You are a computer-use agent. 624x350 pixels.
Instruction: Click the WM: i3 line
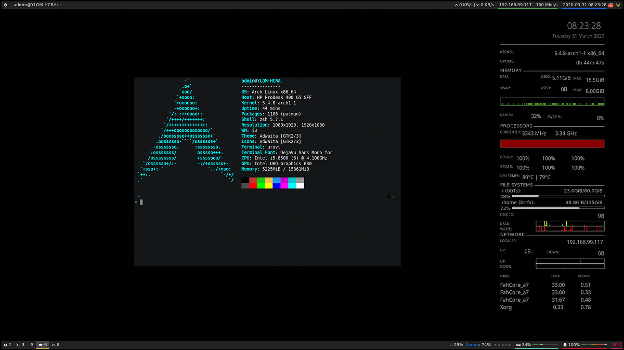tap(249, 130)
